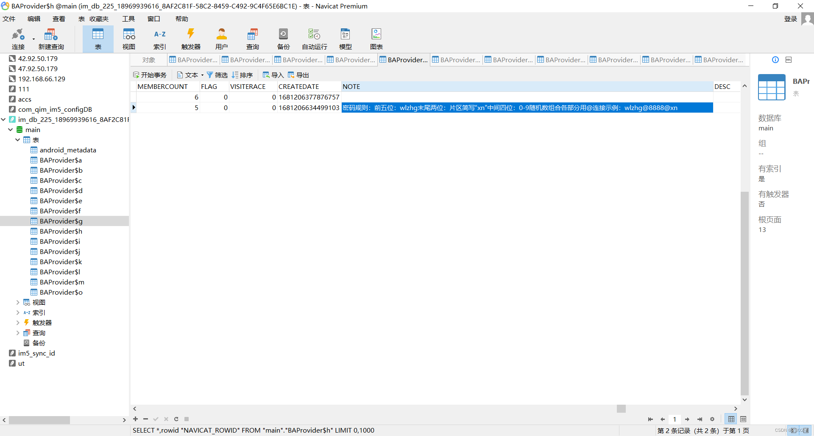Open the Tools menu

coord(128,19)
